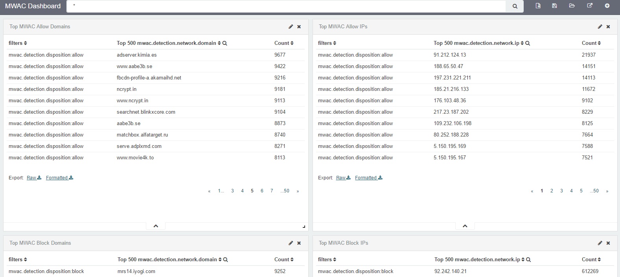Go to page 6 of Allow Domains
Image resolution: width=620 pixels, height=277 pixels.
pos(262,191)
